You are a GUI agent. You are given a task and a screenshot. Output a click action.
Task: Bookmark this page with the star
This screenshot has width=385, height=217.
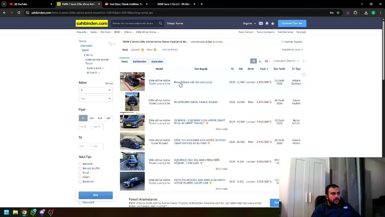338,13
